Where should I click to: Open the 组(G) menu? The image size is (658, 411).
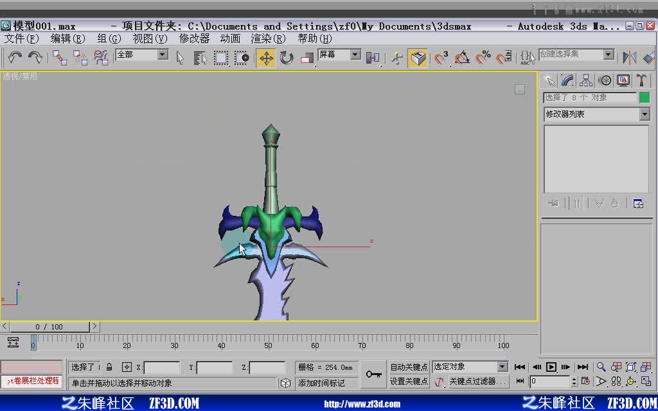[109, 39]
